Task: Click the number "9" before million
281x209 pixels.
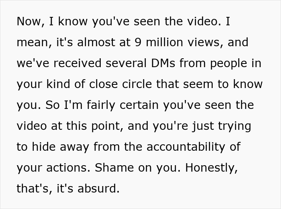Action: (138, 43)
